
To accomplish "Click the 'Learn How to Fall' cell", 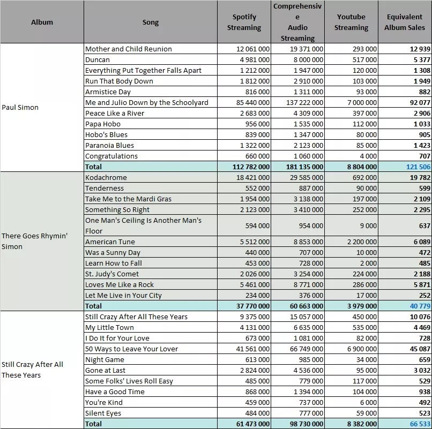I will pyautogui.click(x=151, y=263).
